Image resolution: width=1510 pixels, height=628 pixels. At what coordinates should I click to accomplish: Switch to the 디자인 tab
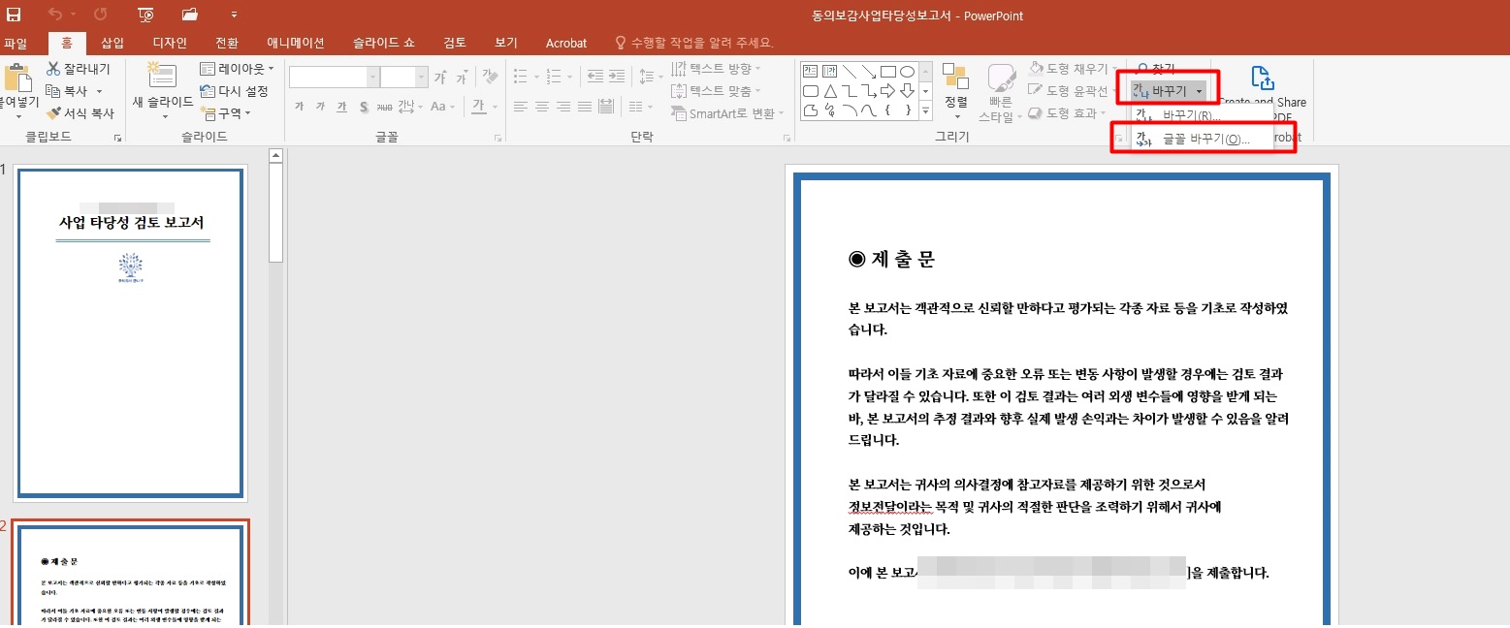point(170,43)
